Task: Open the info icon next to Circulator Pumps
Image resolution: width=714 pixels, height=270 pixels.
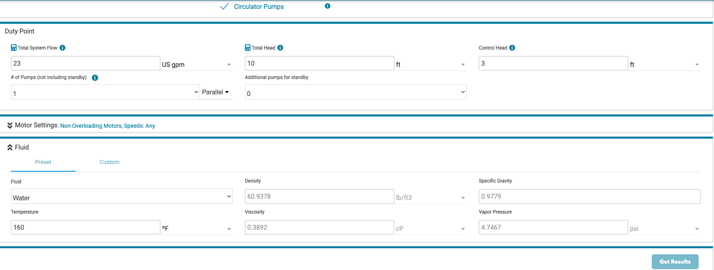Action: [328, 6]
